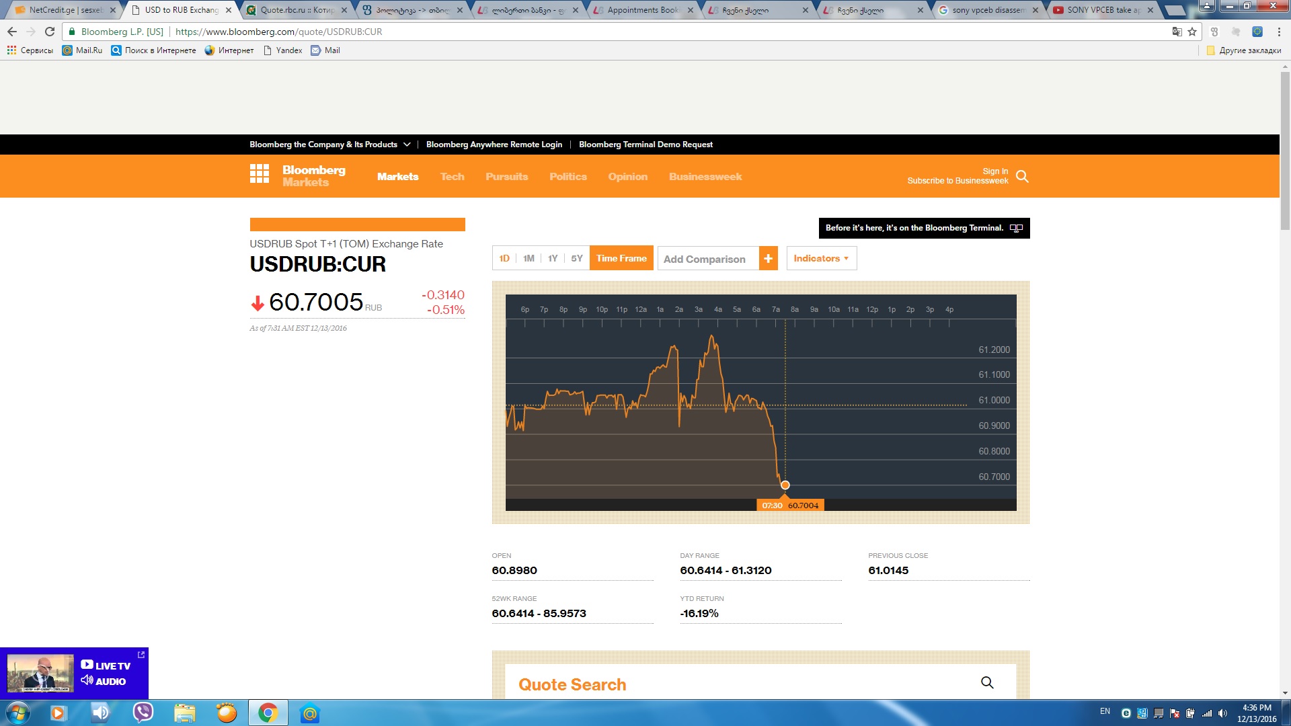
Task: Switch to the Quote.rbc.ru browser tab
Action: click(x=297, y=10)
